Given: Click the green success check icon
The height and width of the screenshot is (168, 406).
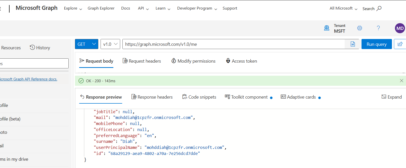Looking at the screenshot, I should pyautogui.click(x=81, y=81).
